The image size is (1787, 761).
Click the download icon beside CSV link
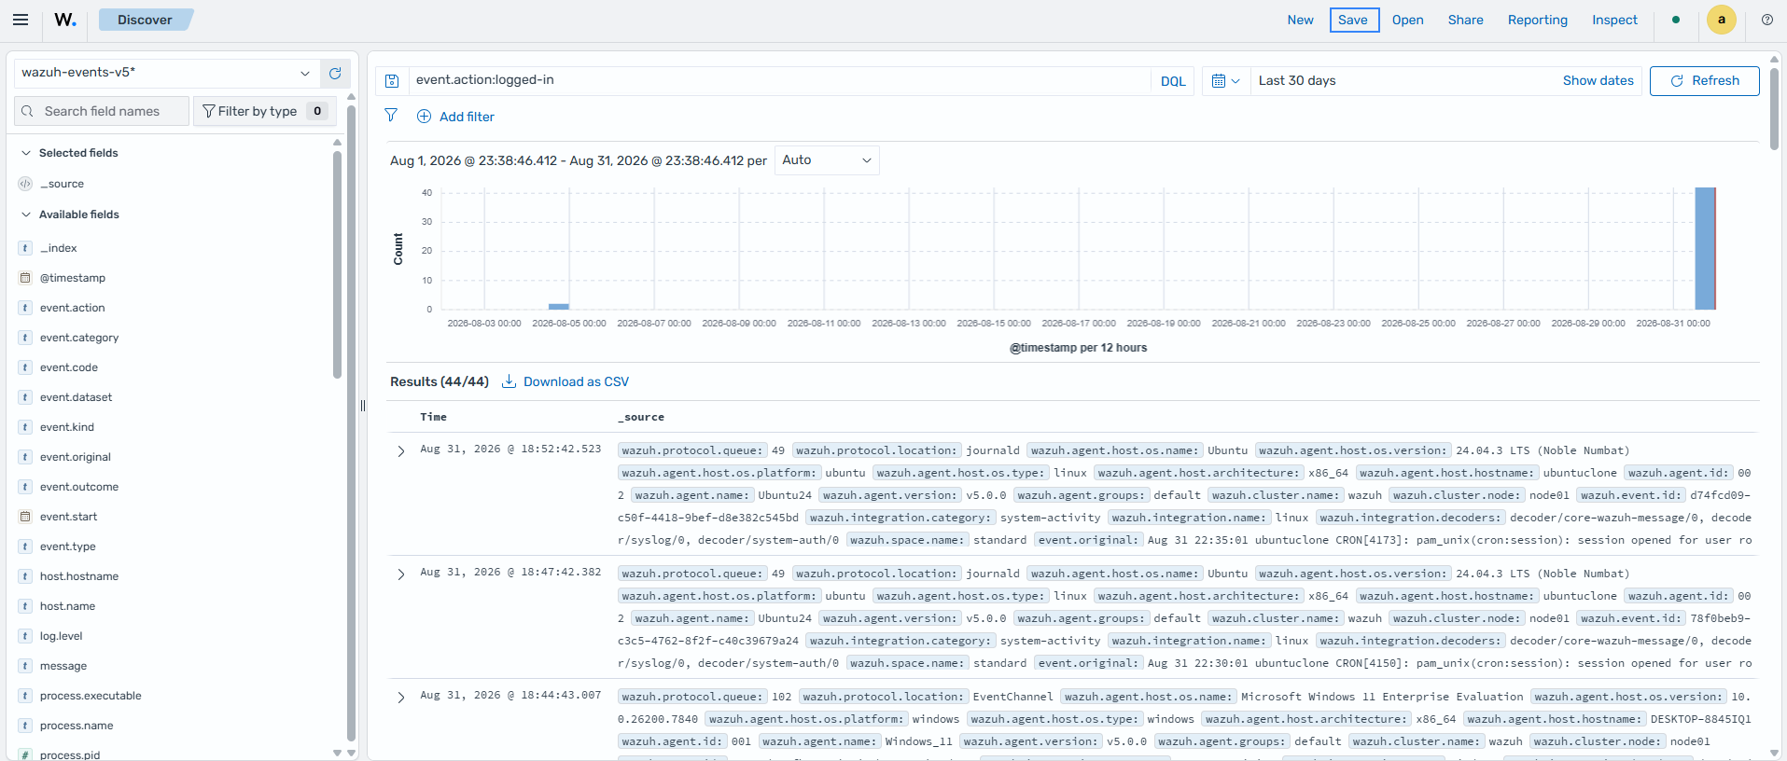[x=510, y=381]
